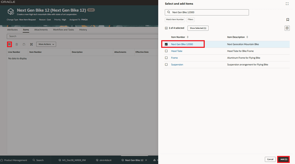The width and height of the screenshot is (295, 164).
Task: Click the Add (1) button
Action: pos(284,159)
